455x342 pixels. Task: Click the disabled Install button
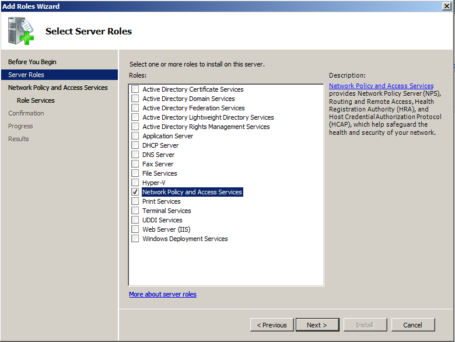pyautogui.click(x=365, y=324)
